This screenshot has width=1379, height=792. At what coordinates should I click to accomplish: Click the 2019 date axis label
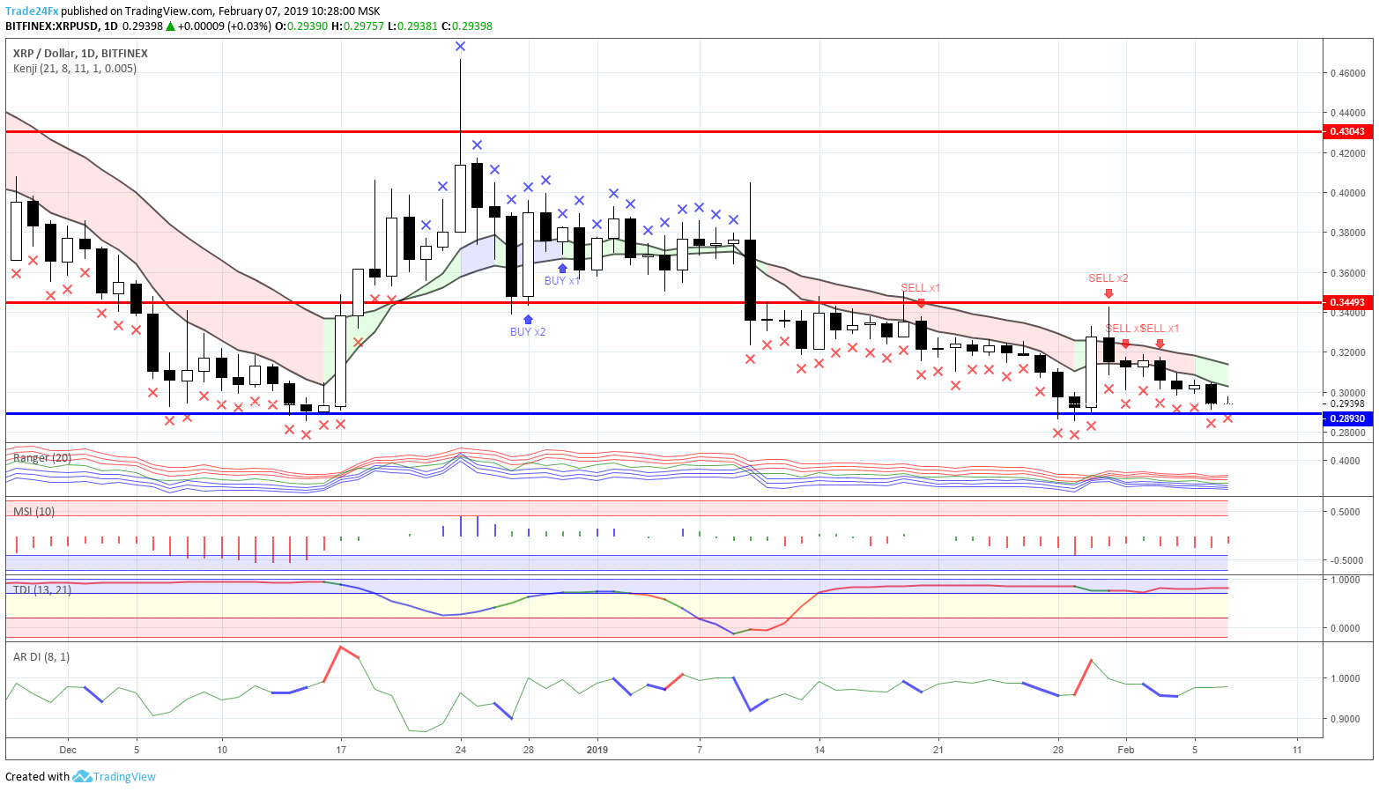point(597,750)
